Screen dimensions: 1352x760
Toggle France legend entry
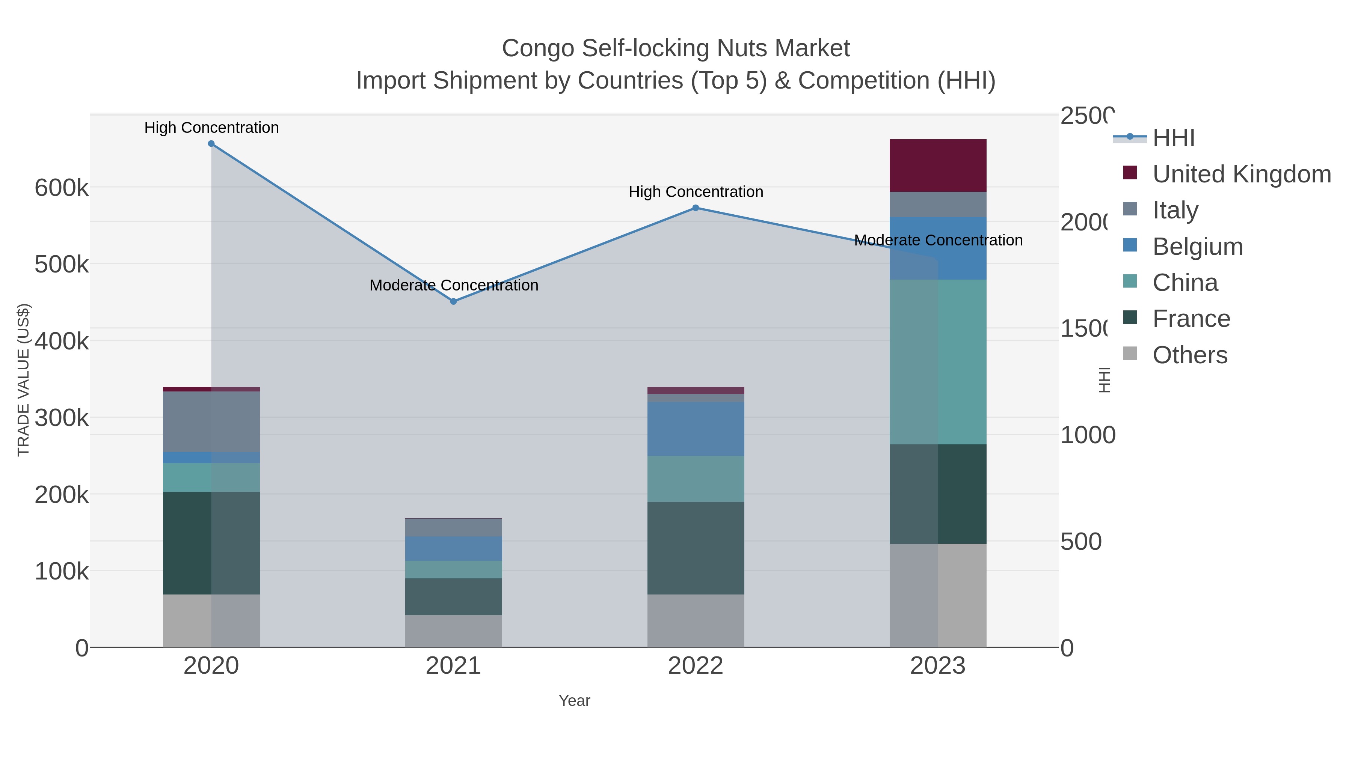(x=1177, y=318)
